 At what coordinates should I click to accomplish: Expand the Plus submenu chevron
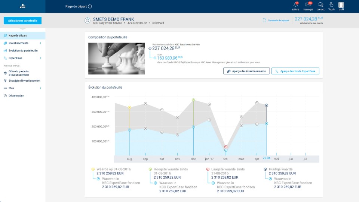tap(40, 88)
